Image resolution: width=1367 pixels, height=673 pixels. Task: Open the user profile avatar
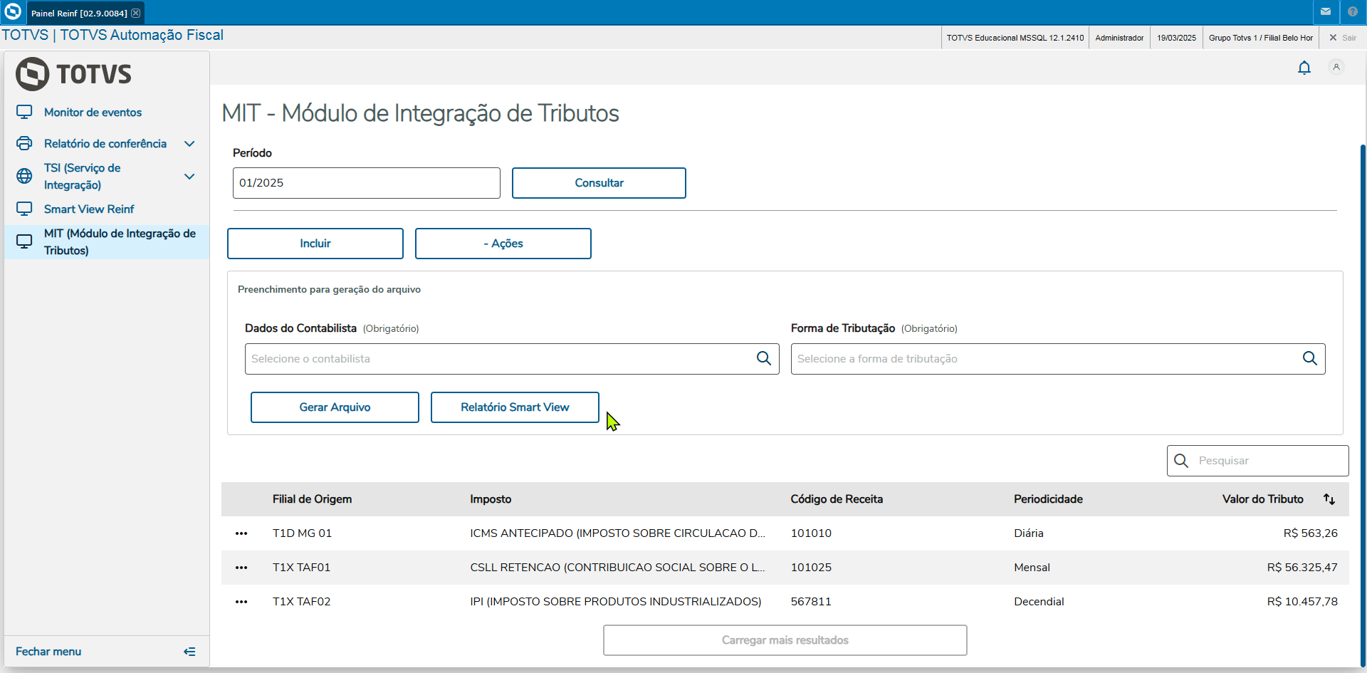coord(1336,67)
